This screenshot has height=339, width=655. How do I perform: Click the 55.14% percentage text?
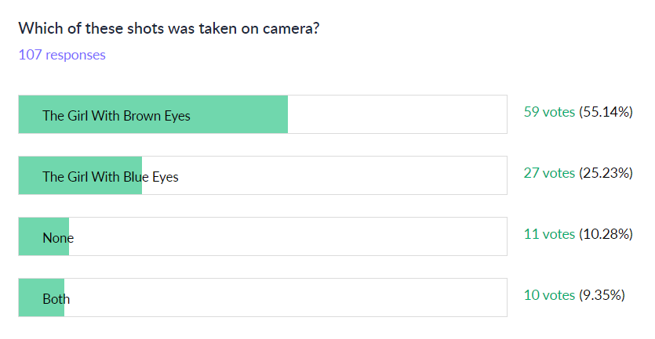[x=606, y=112]
